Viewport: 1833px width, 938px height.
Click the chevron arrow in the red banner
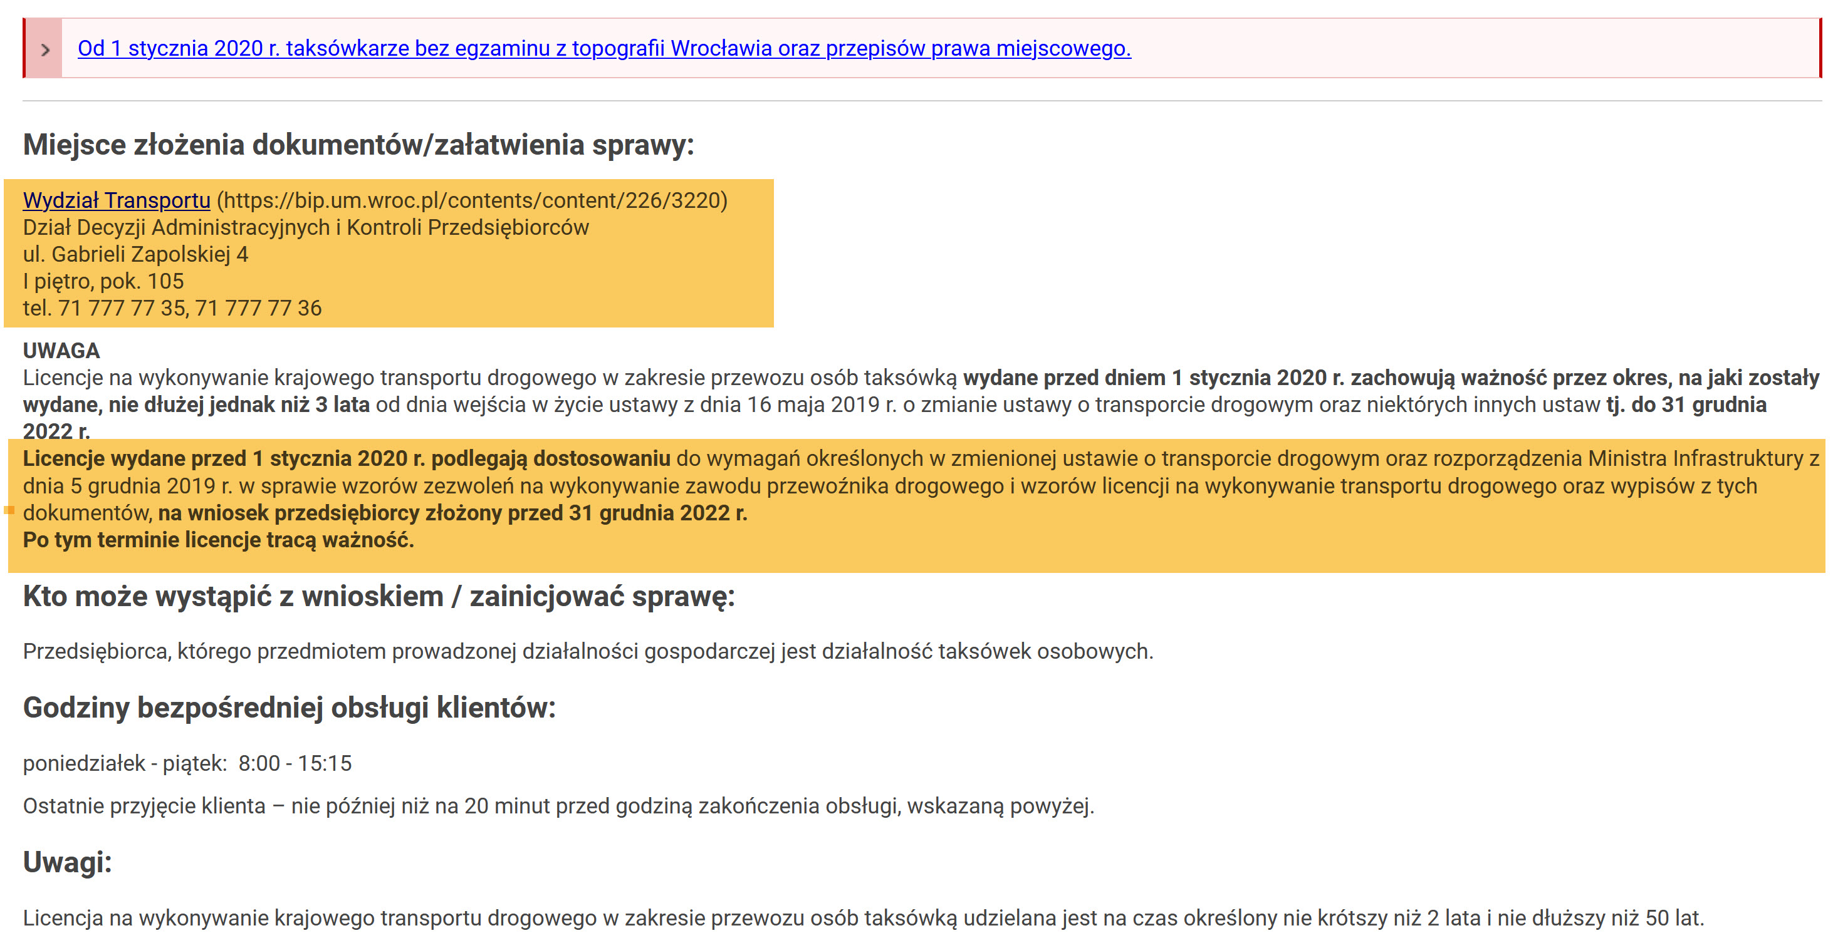click(x=46, y=49)
